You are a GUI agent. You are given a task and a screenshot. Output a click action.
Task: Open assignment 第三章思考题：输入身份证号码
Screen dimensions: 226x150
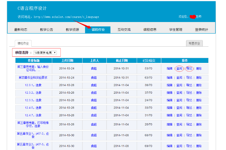33,68
